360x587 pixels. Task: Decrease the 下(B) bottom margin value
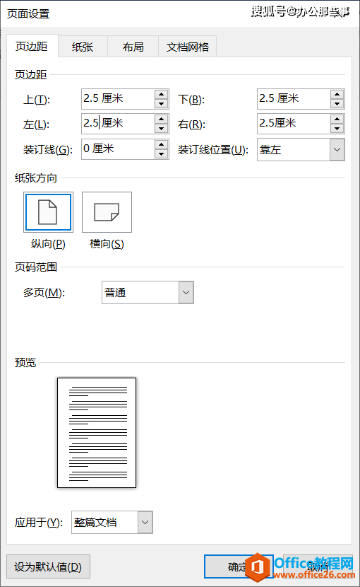click(337, 104)
